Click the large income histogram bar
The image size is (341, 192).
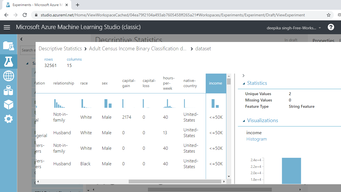pos(291,171)
